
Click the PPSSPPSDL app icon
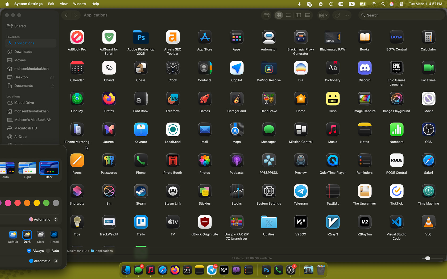(269, 160)
